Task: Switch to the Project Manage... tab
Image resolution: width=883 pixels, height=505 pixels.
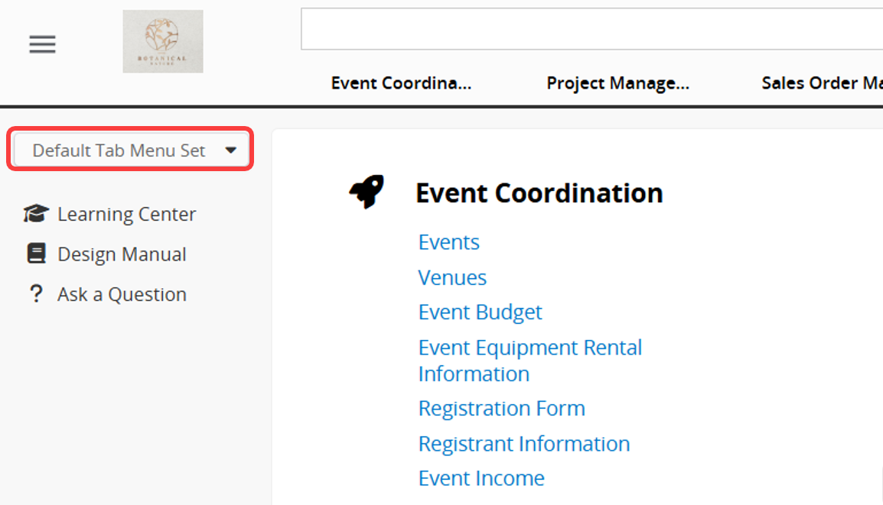Action: pyautogui.click(x=617, y=83)
